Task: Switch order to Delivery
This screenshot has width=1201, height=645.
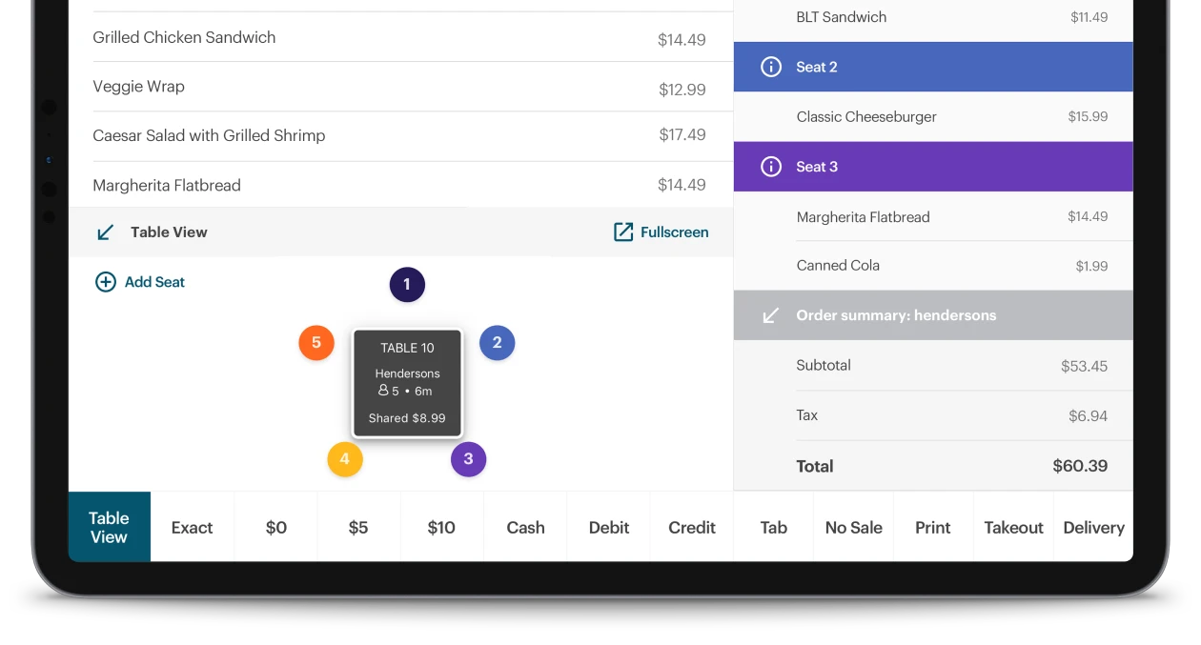Action: (x=1093, y=527)
